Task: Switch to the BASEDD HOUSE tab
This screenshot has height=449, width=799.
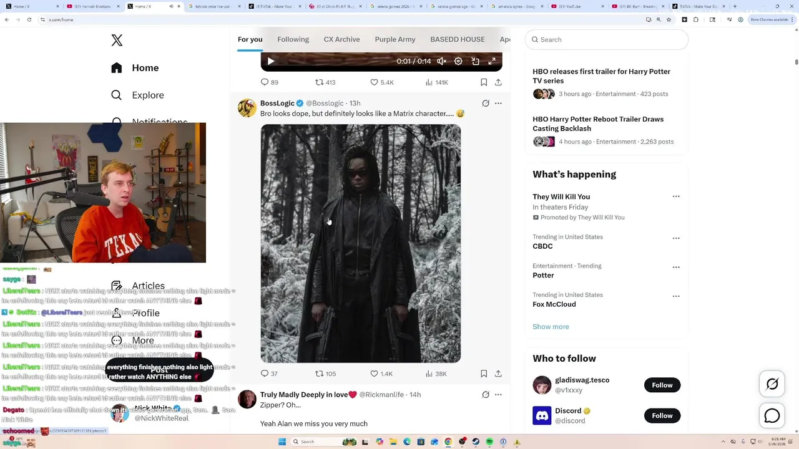Action: click(458, 39)
